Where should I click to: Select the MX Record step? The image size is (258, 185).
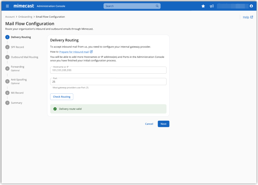point(17,93)
